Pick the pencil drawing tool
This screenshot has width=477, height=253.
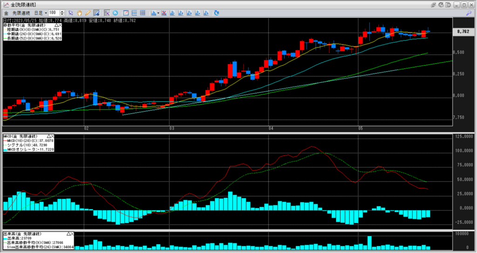point(88,13)
